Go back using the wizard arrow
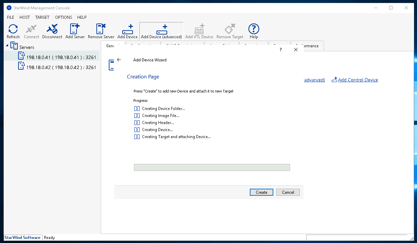The width and height of the screenshot is (417, 243). click(x=119, y=60)
